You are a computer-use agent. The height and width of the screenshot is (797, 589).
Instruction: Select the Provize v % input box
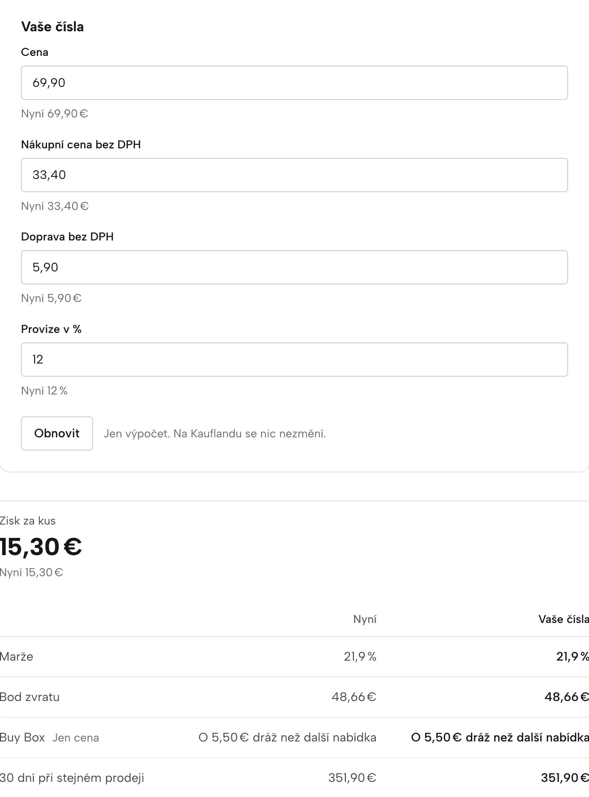294,360
